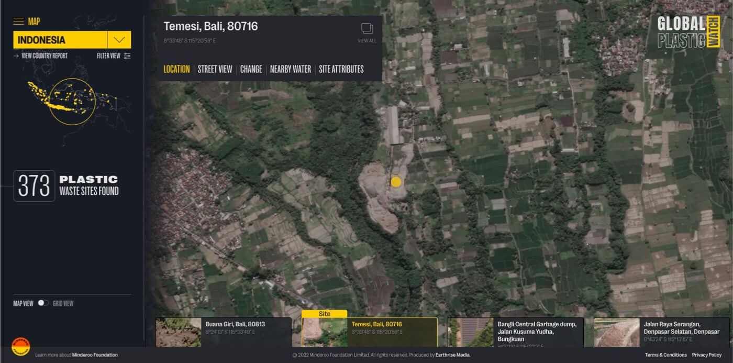Open Privacy Policy
733x363 pixels.
(707, 355)
